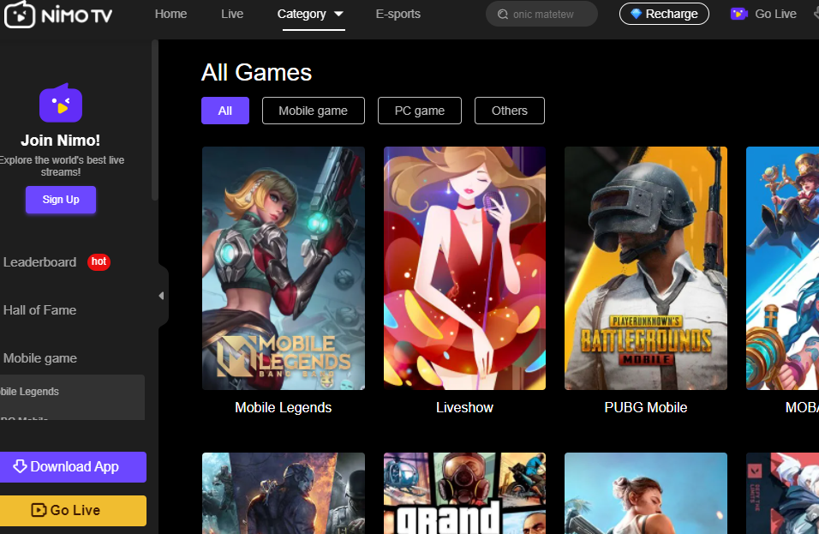Click the sidebar scrollbar
The height and width of the screenshot is (534, 819).
(154, 120)
